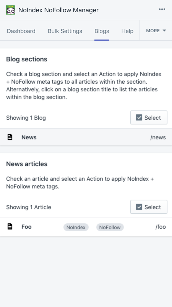The width and height of the screenshot is (172, 307).
Task: Click the NoIndex badge on Foo
Action: point(76,227)
